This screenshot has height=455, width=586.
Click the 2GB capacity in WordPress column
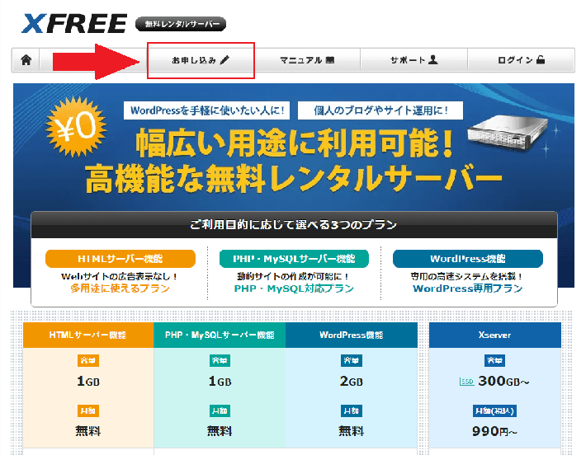[352, 381]
